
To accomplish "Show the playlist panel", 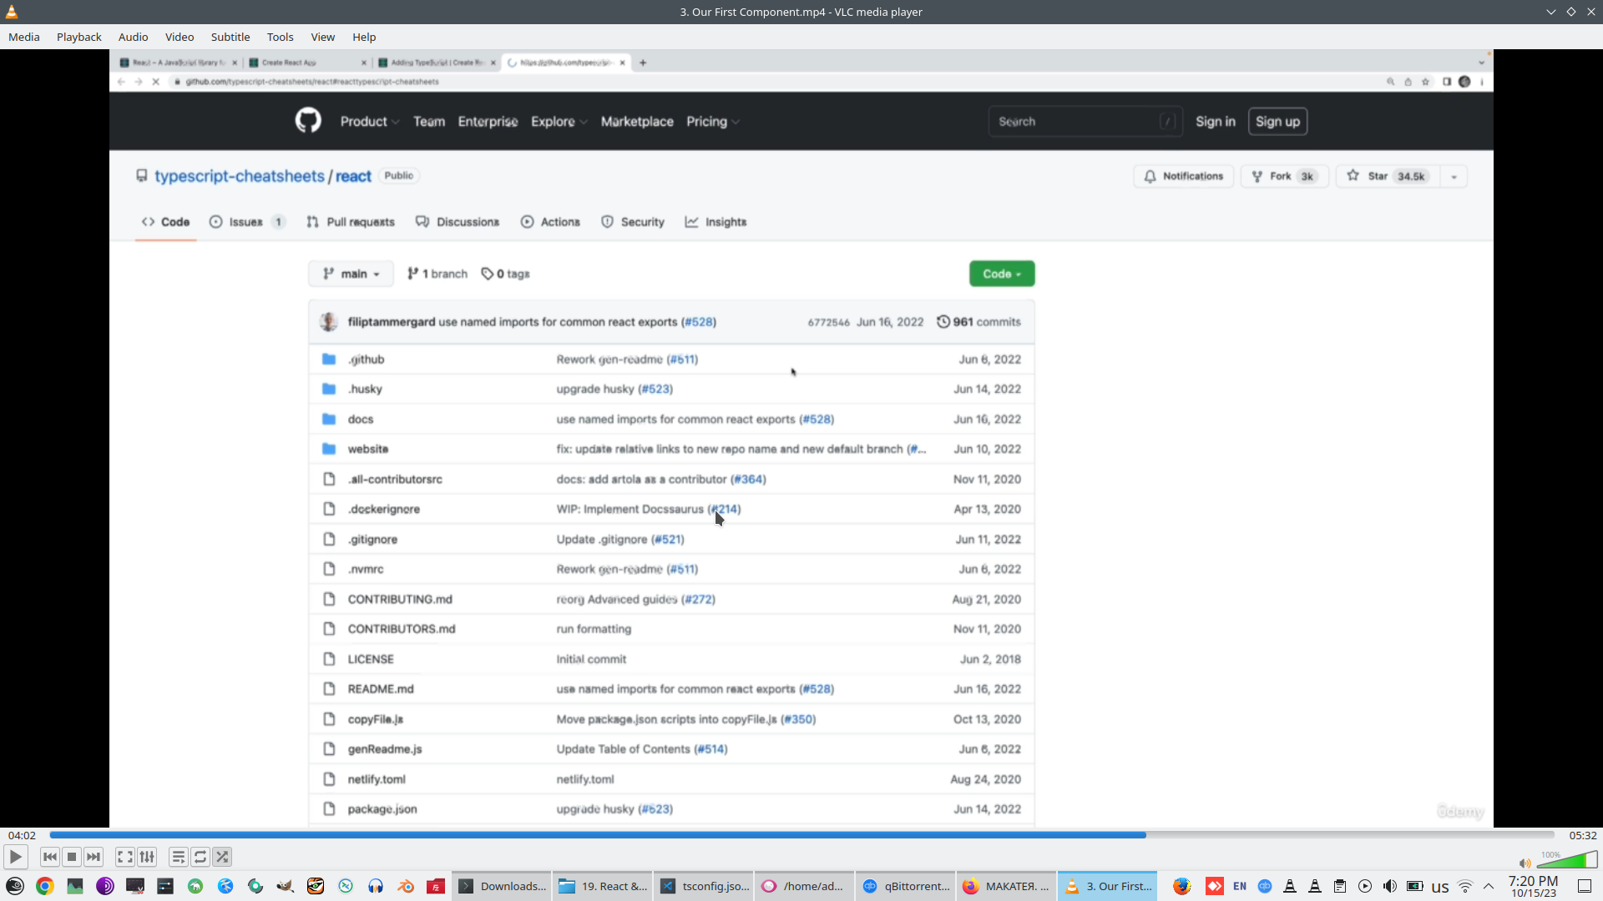I will (x=178, y=857).
